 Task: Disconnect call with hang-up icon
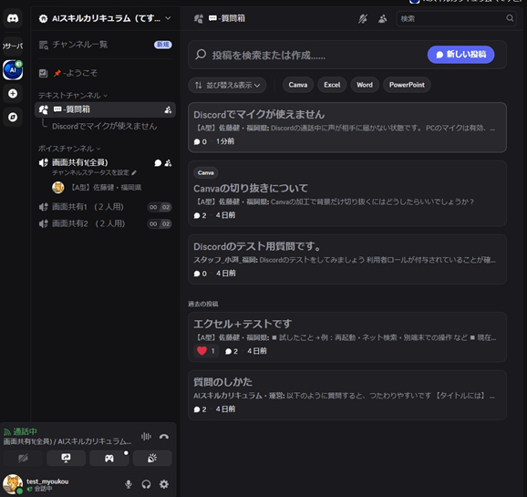(164, 437)
